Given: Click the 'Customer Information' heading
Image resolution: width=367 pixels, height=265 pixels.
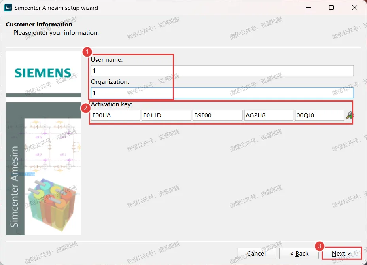Looking at the screenshot, I should tap(39, 25).
